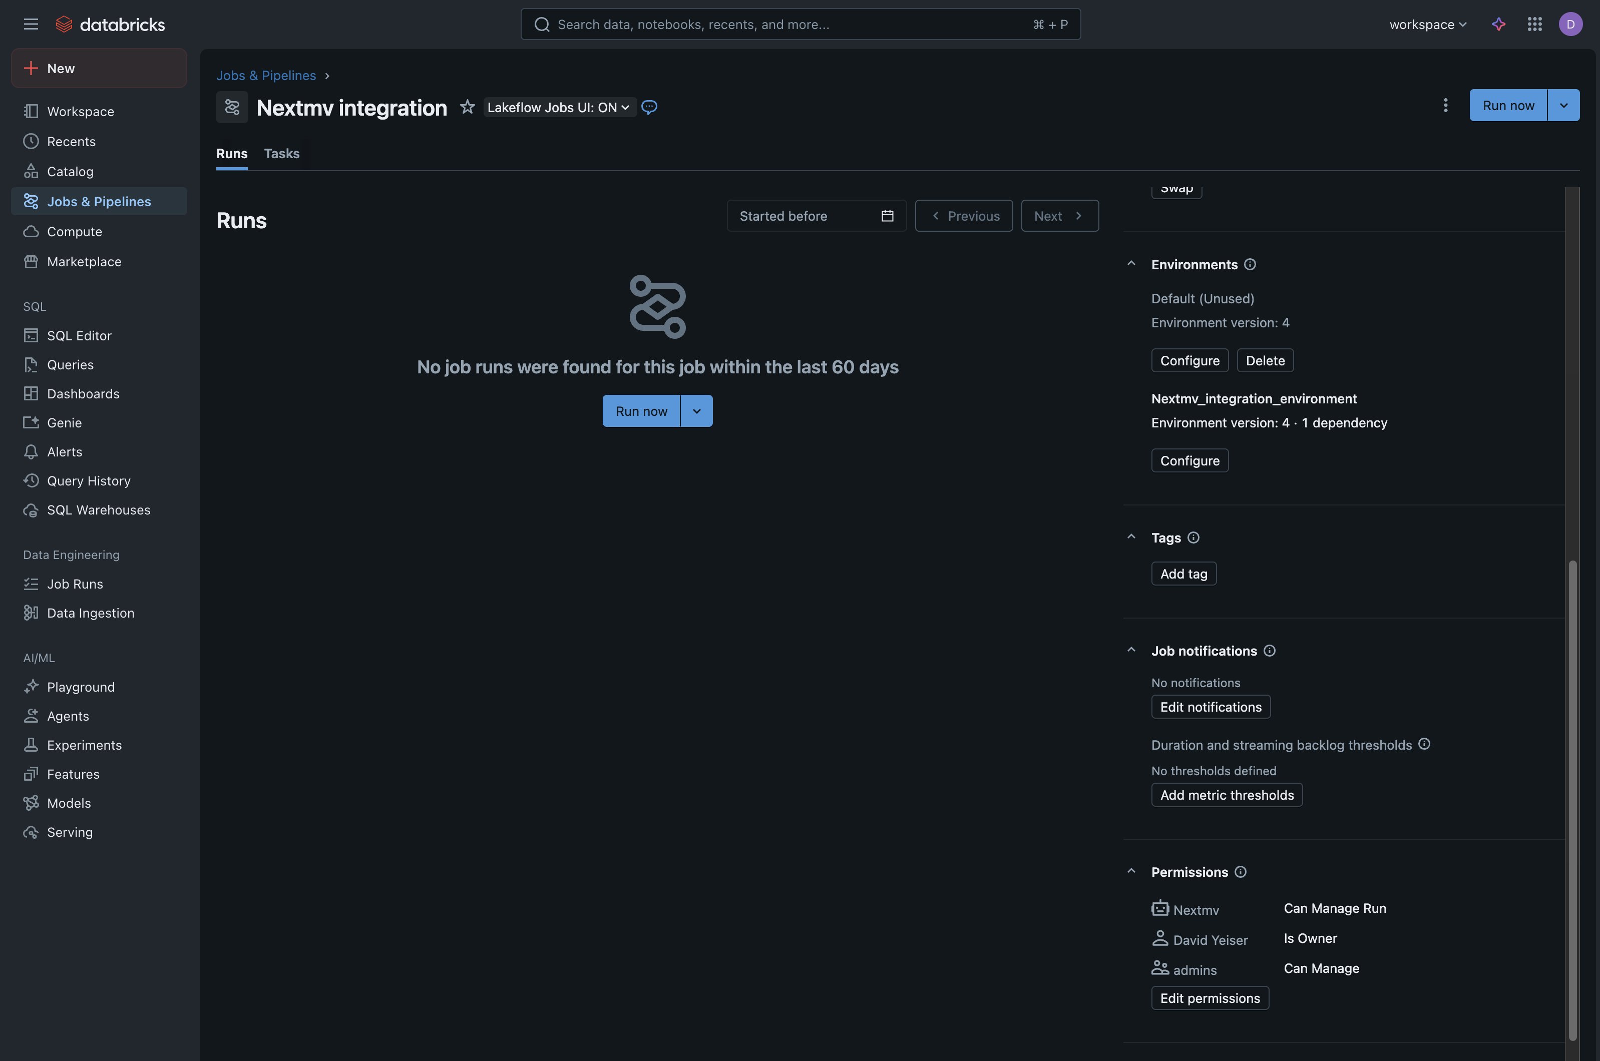Toggle the favorite star for Nextmv integration

467,107
